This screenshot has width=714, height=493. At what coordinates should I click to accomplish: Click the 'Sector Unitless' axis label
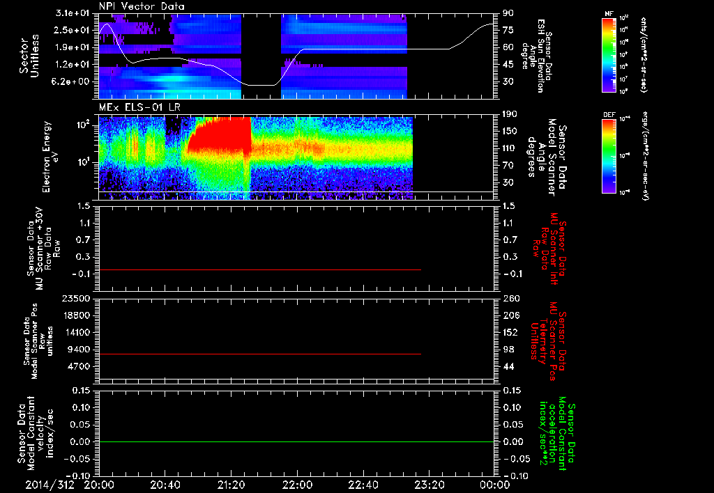pos(29,56)
